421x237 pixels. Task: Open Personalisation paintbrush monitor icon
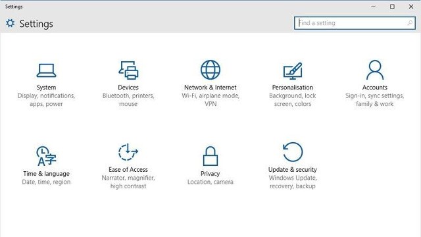293,71
